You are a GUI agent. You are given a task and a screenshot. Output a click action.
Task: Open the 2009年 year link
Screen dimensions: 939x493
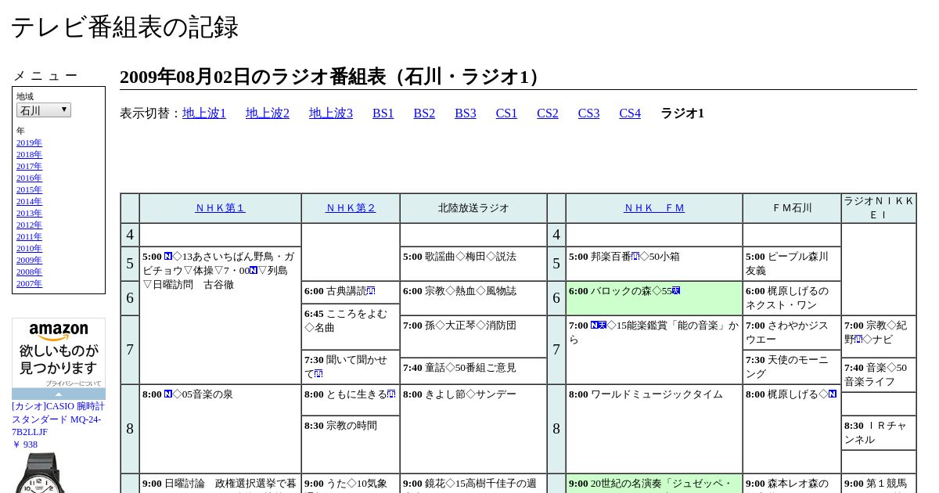[29, 260]
